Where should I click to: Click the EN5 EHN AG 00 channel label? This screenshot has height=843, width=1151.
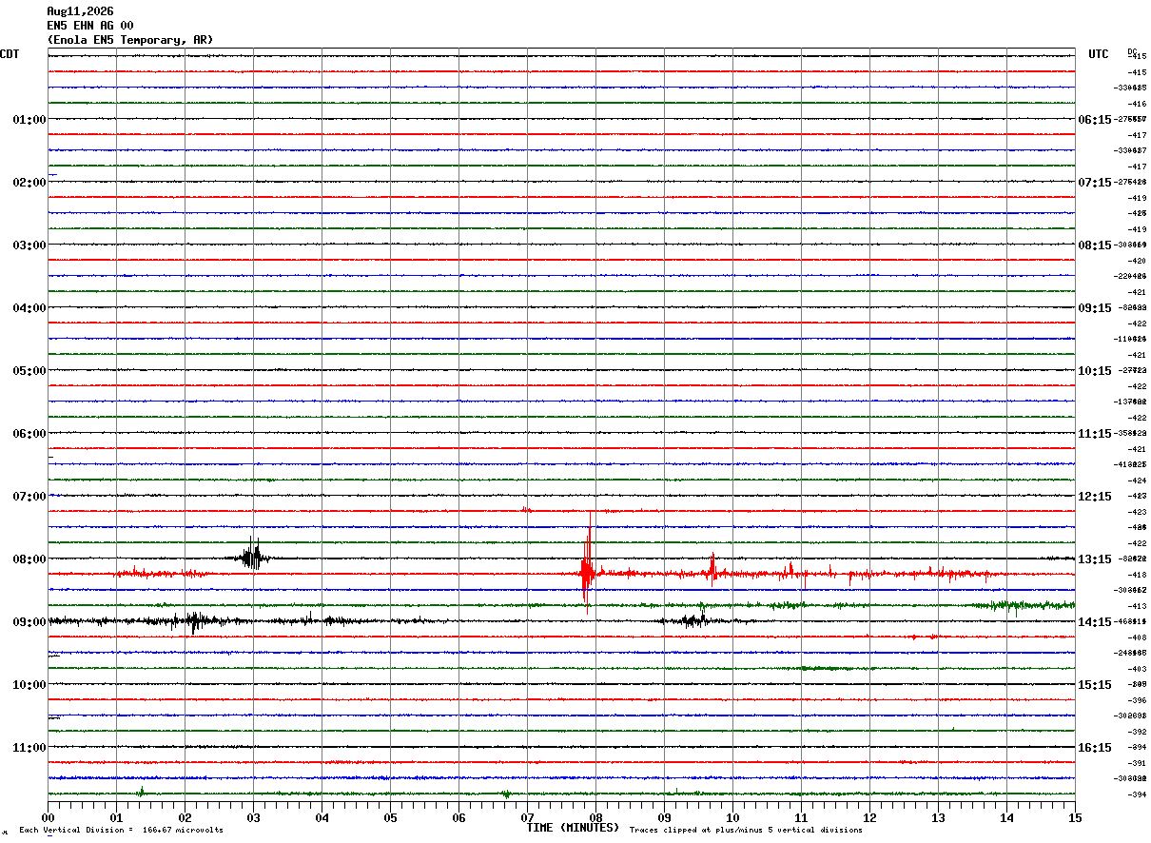tap(90, 26)
